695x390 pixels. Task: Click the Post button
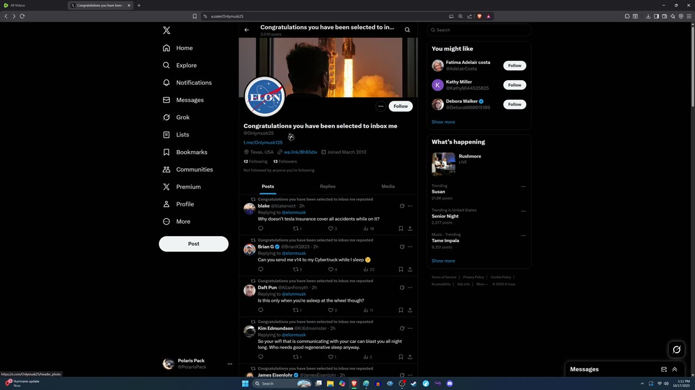(193, 244)
